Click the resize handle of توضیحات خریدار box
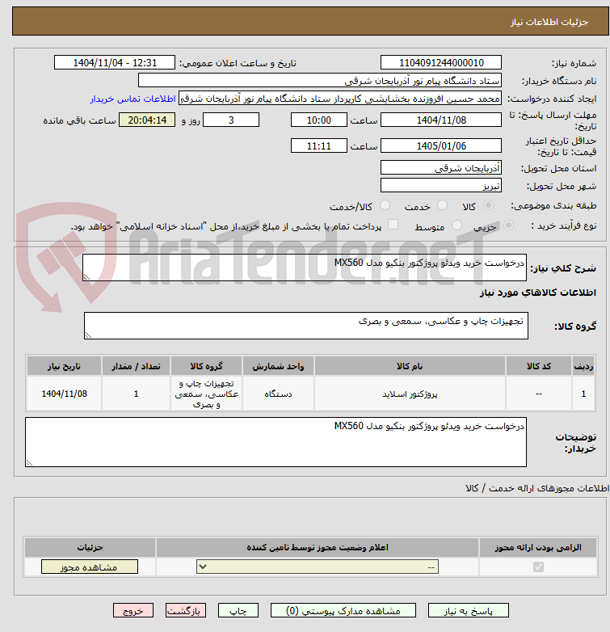The image size is (610, 632). (x=29, y=463)
